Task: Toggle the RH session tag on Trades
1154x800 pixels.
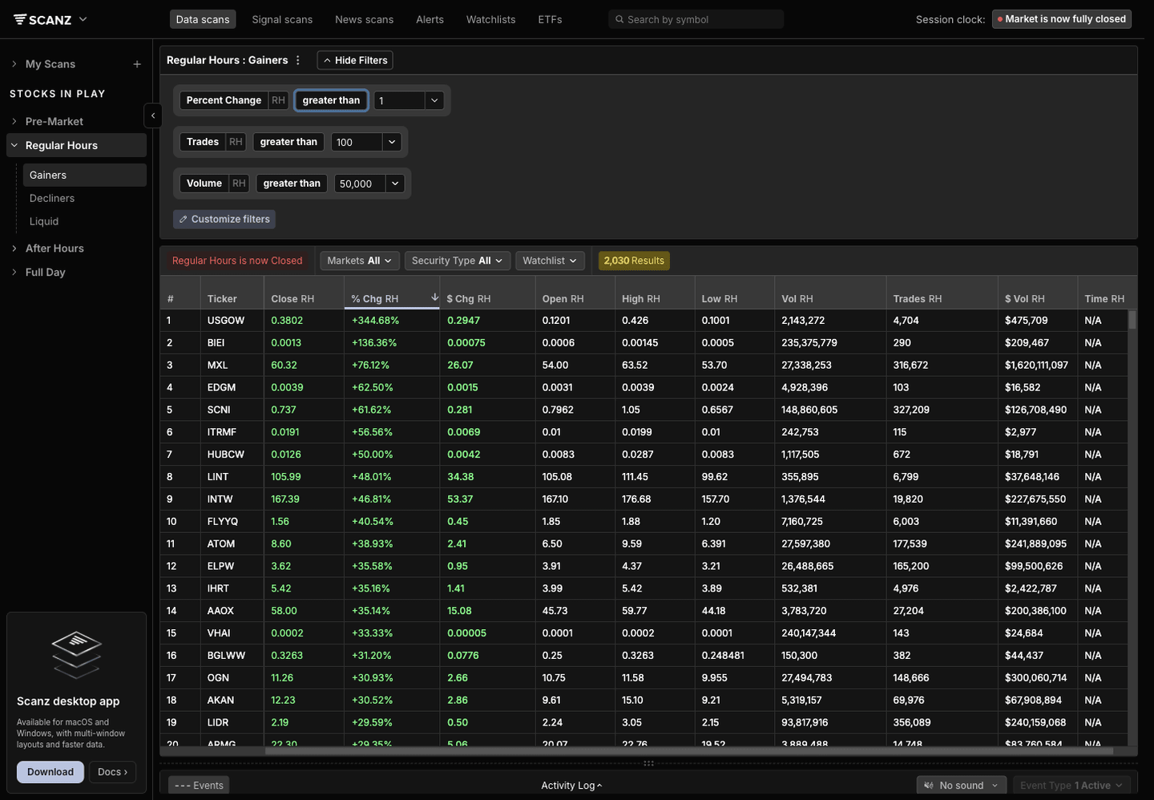Action: click(236, 142)
